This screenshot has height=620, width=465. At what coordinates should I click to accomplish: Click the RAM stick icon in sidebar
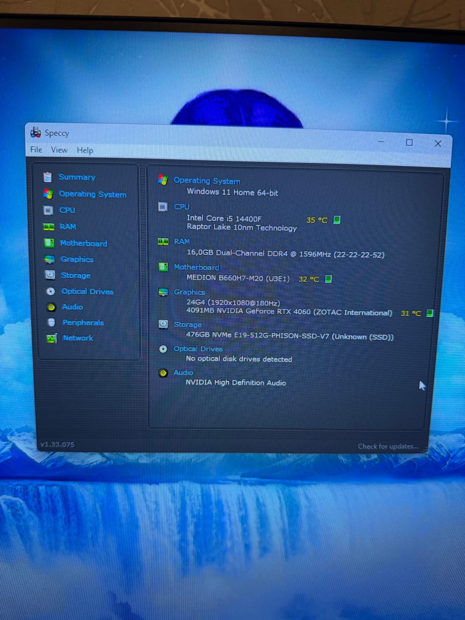pos(49,227)
